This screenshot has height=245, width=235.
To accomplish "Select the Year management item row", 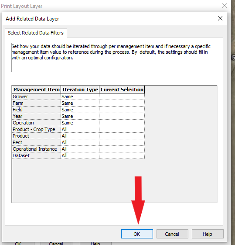I will coord(37,116).
